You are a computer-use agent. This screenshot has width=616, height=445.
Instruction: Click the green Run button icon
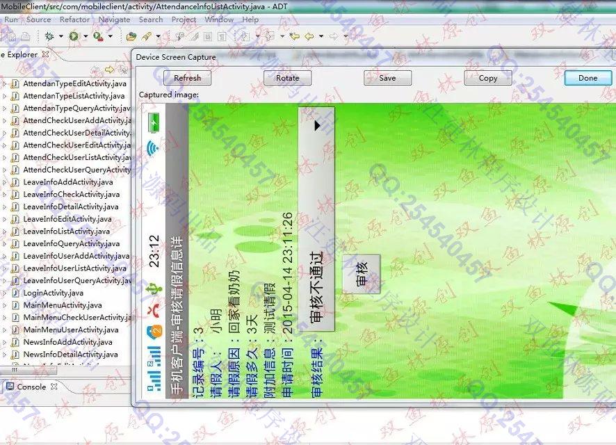pos(74,36)
